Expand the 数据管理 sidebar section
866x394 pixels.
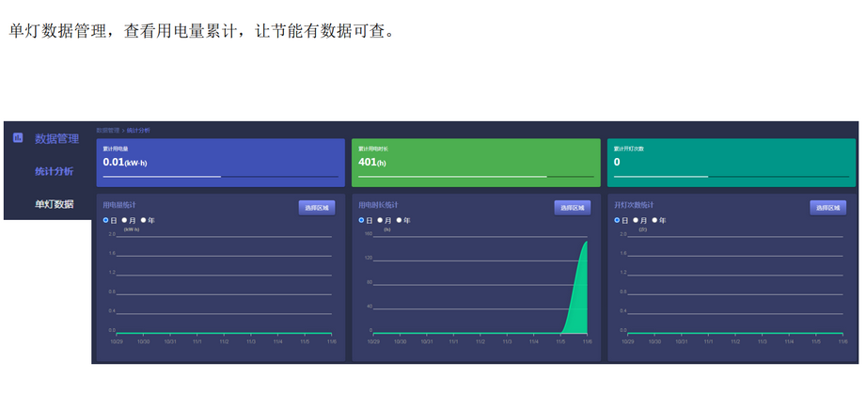click(x=56, y=139)
